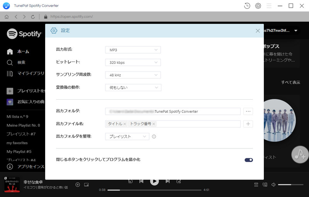Open 出力フォルダを整理 プレイリスト dropdown
This screenshot has height=197, width=309.
click(x=127, y=136)
